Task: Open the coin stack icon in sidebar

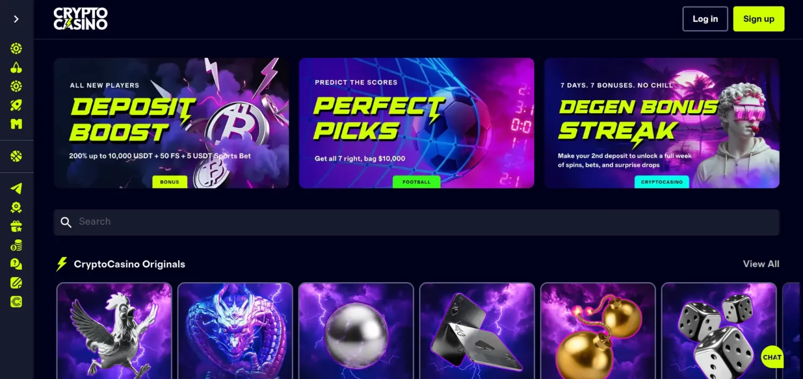Action: click(x=16, y=245)
